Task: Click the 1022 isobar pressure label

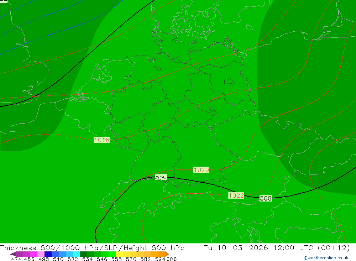Action: (x=236, y=195)
